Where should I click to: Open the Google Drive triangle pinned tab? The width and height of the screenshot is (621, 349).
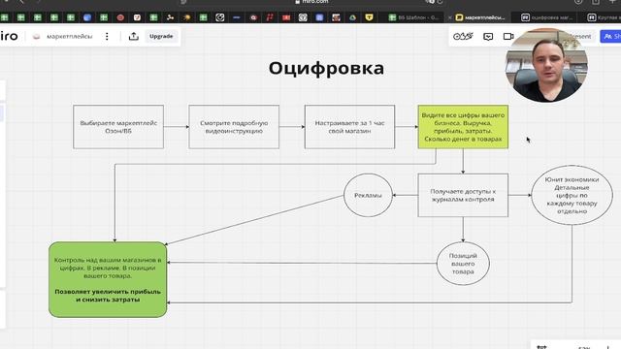(352, 17)
